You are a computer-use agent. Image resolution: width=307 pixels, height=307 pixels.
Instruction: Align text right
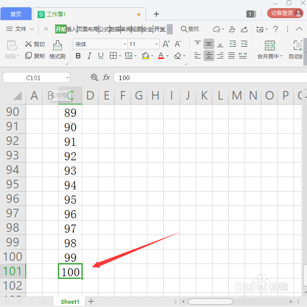[220, 56]
